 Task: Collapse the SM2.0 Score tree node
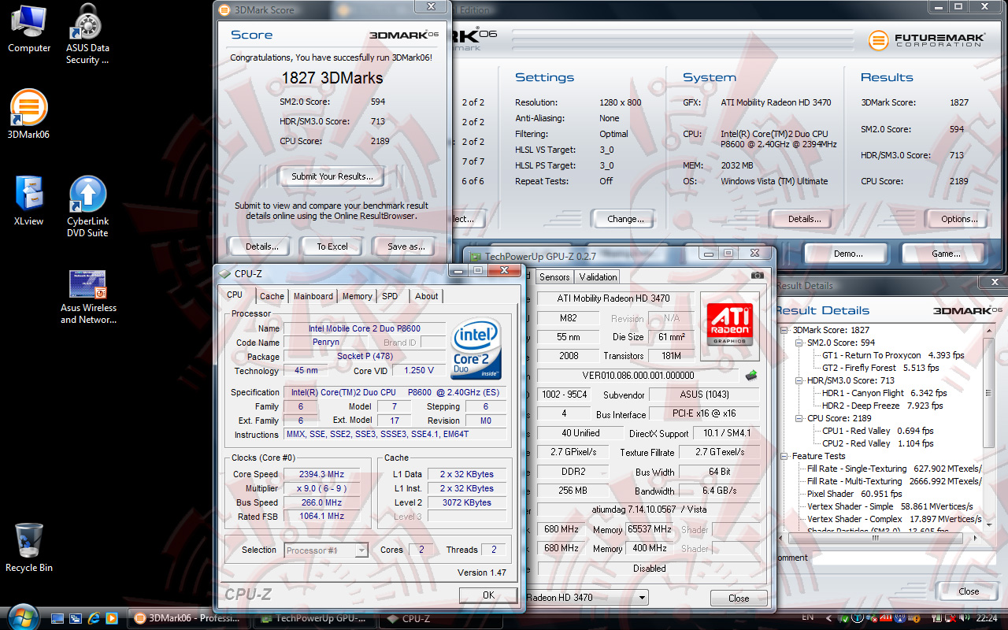click(799, 343)
